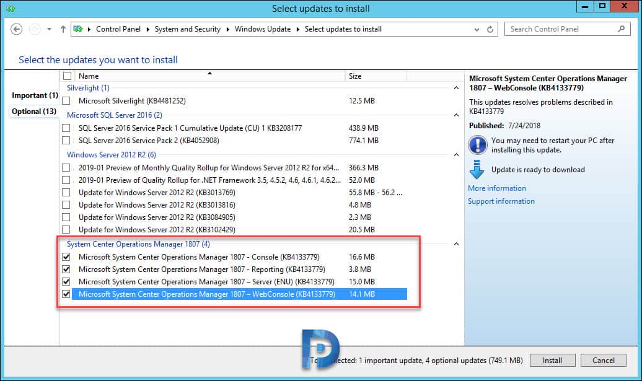This screenshot has width=642, height=381.
Task: Refresh the address bar location
Action: [490, 29]
